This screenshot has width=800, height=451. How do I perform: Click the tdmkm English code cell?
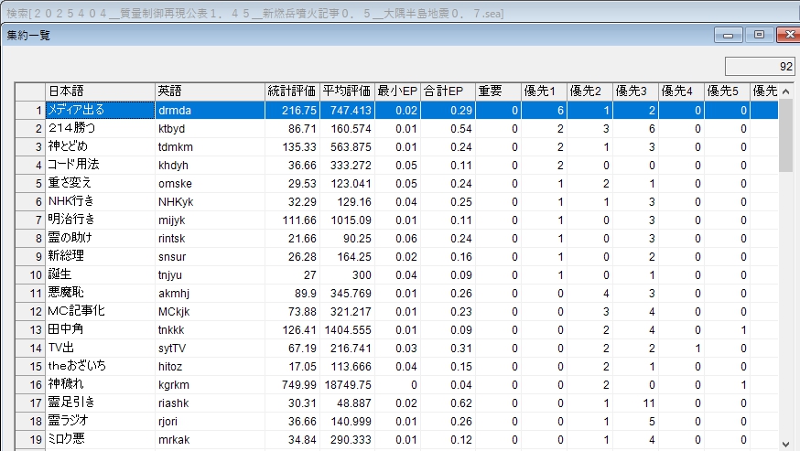click(210, 147)
